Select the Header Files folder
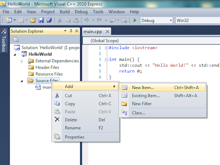 (47, 67)
